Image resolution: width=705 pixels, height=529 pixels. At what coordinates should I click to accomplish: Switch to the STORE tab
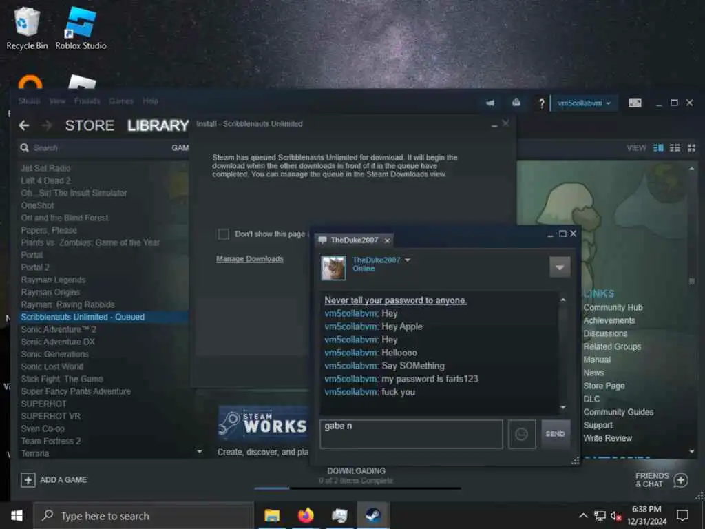90,125
